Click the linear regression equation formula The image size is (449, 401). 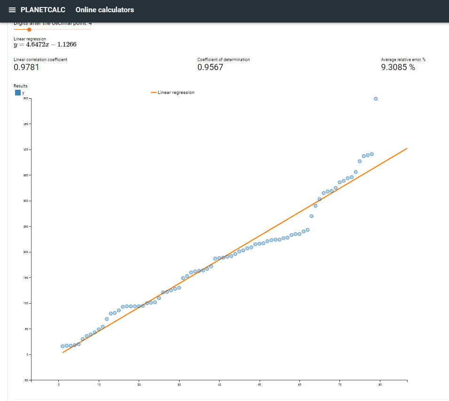(45, 45)
